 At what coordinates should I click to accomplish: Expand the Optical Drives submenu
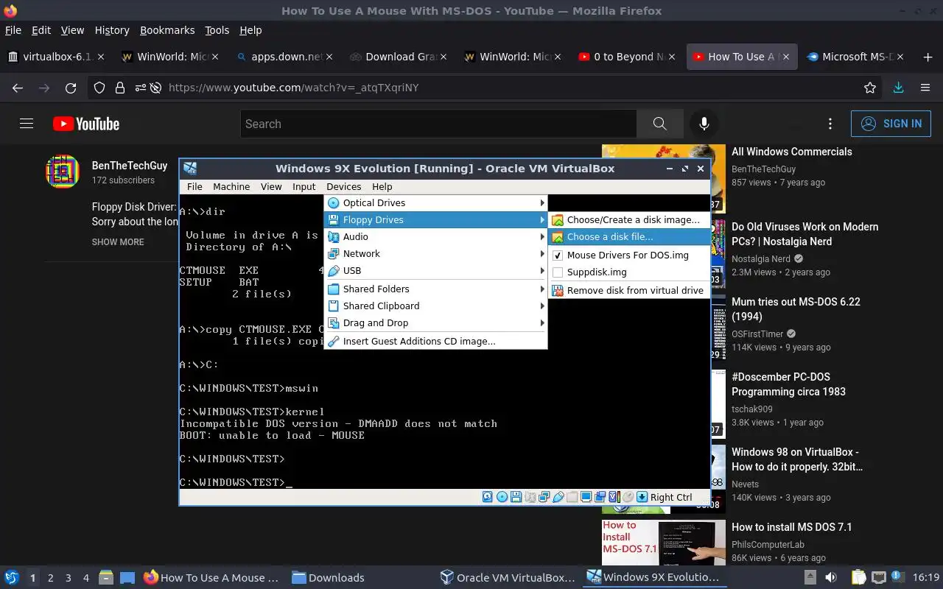tap(435, 202)
